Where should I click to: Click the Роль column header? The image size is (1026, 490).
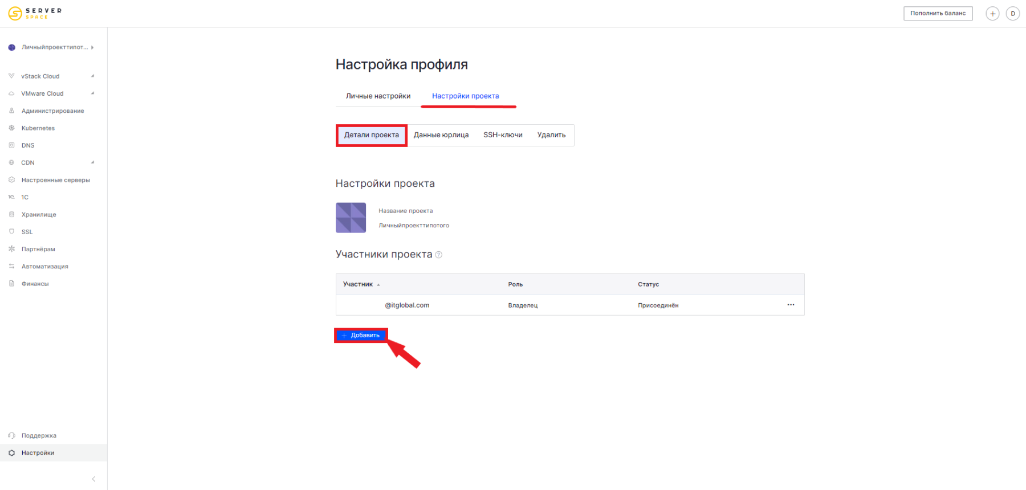click(x=515, y=284)
